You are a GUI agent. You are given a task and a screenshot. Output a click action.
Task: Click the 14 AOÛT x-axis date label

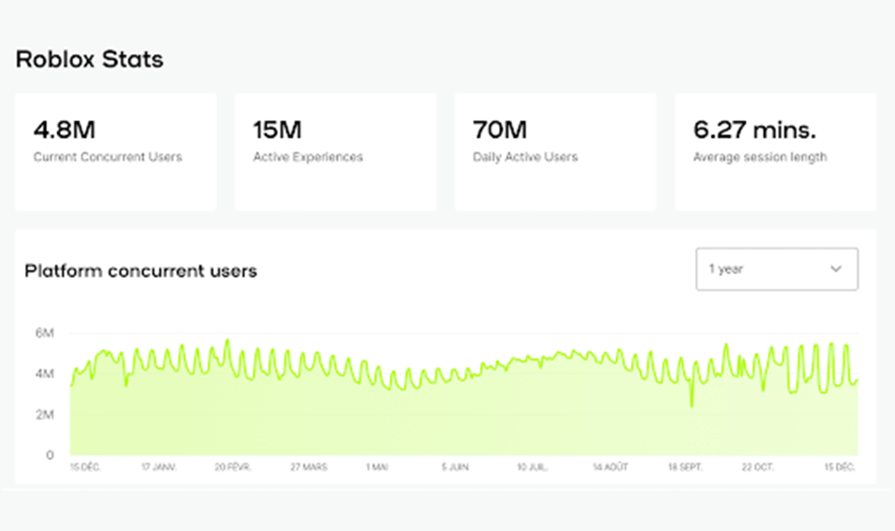tap(610, 468)
